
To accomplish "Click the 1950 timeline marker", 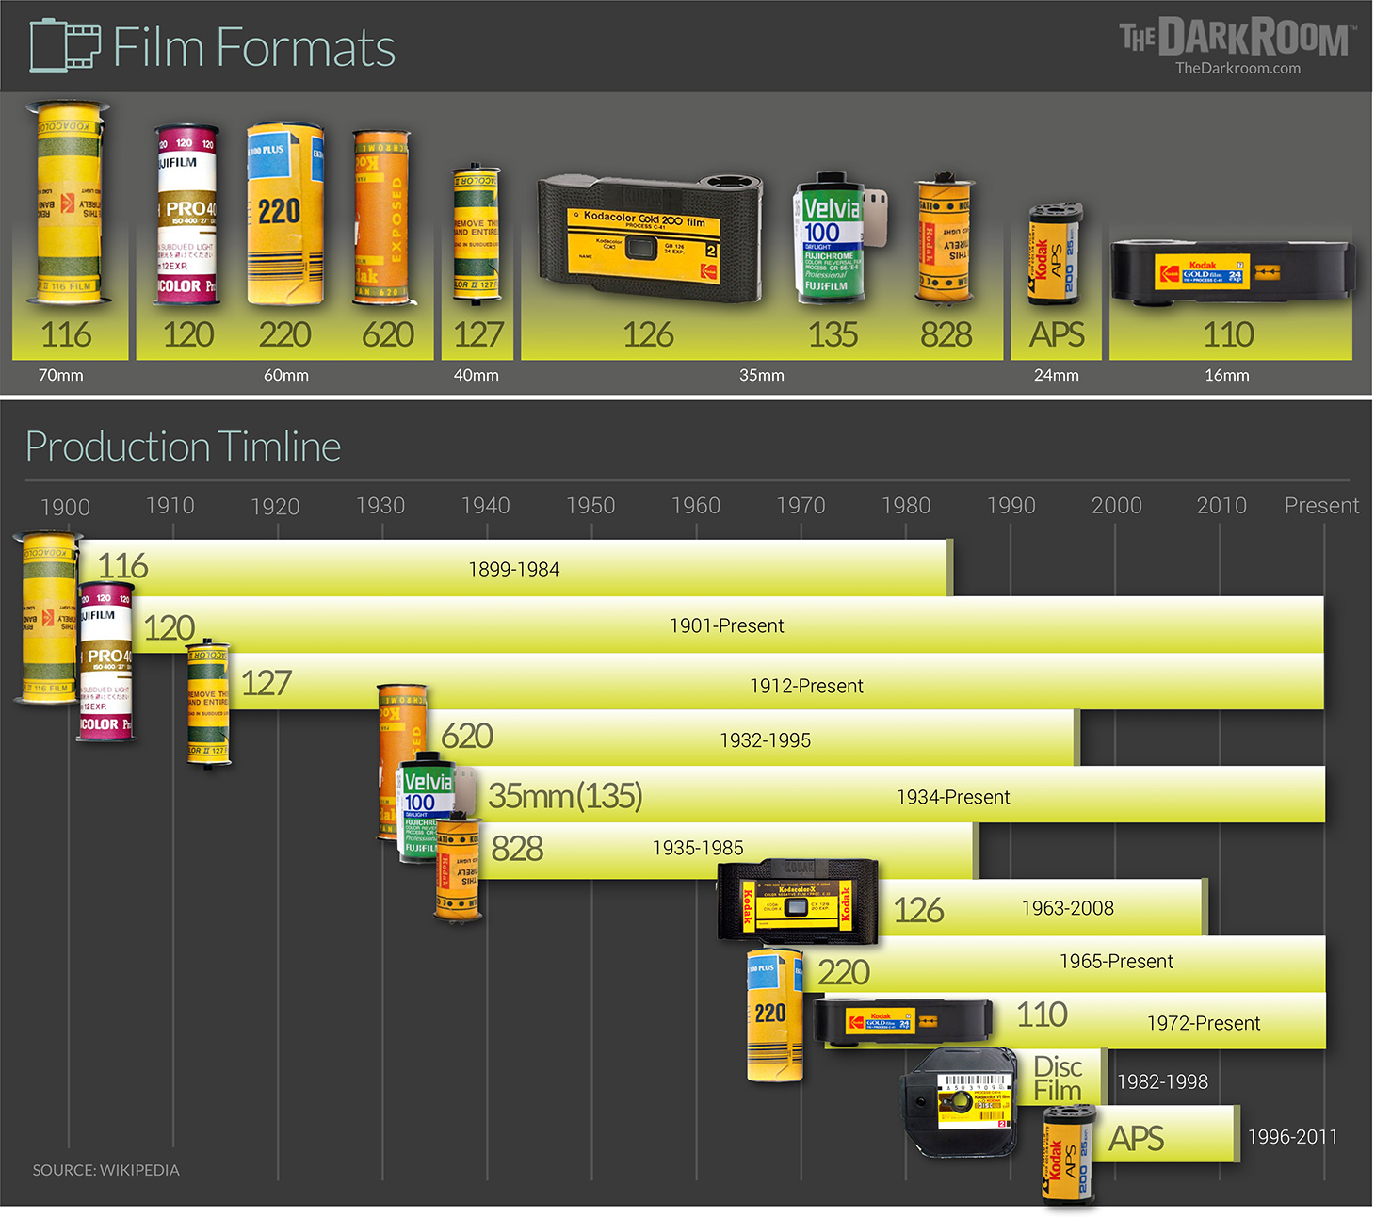I will (590, 505).
